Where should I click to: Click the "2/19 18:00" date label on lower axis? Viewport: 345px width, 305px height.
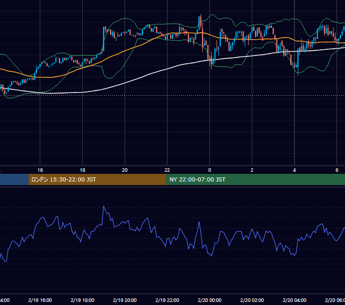click(x=83, y=300)
